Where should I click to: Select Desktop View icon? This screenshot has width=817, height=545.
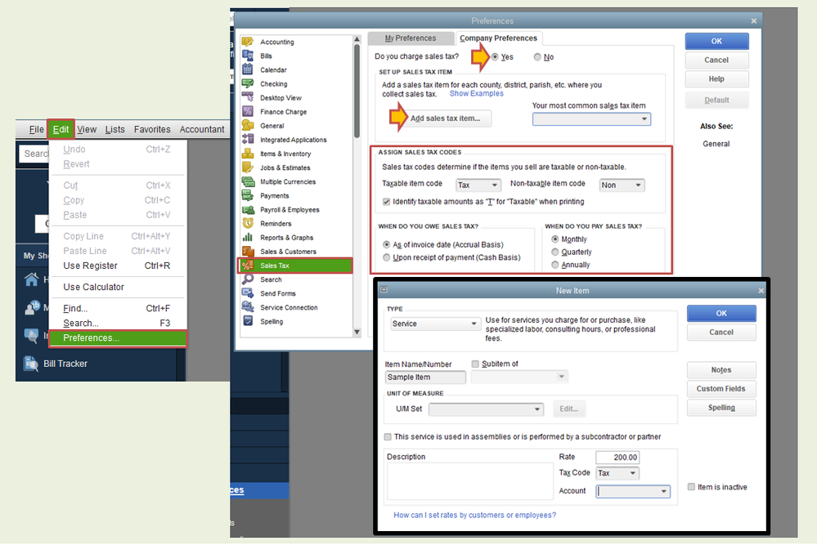pyautogui.click(x=248, y=97)
